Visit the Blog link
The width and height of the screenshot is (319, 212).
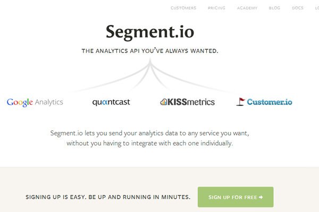tap(274, 8)
